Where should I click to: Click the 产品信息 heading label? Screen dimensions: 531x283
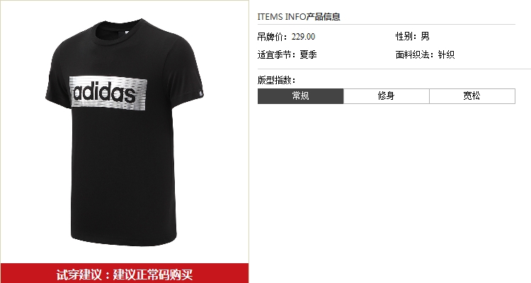[324, 16]
